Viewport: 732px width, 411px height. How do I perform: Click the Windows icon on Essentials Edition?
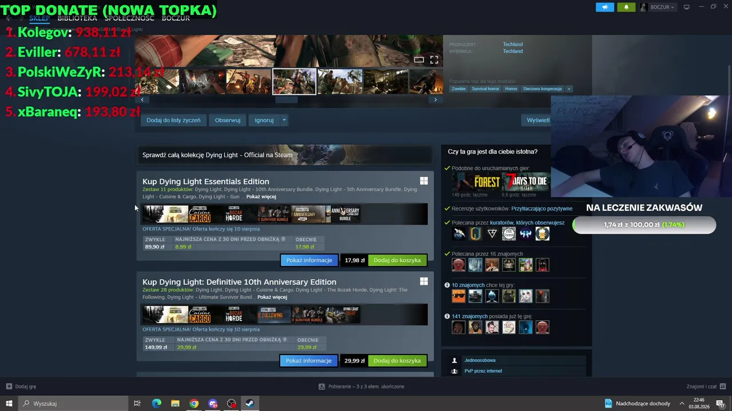(x=424, y=181)
